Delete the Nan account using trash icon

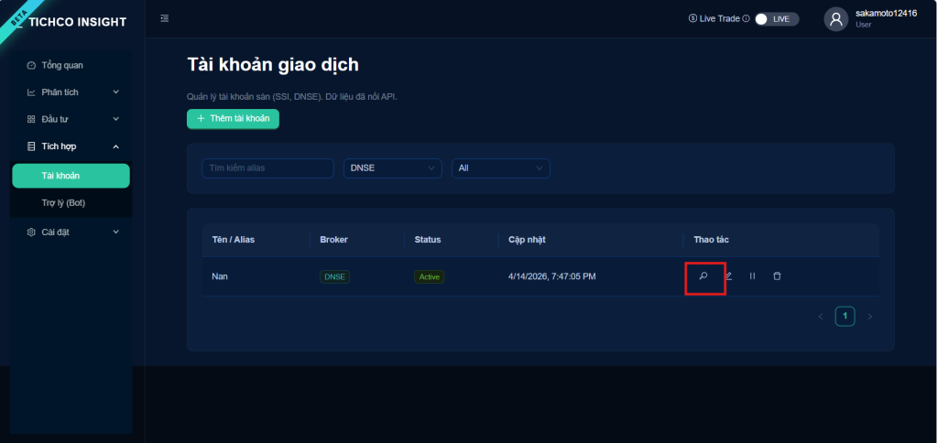777,276
